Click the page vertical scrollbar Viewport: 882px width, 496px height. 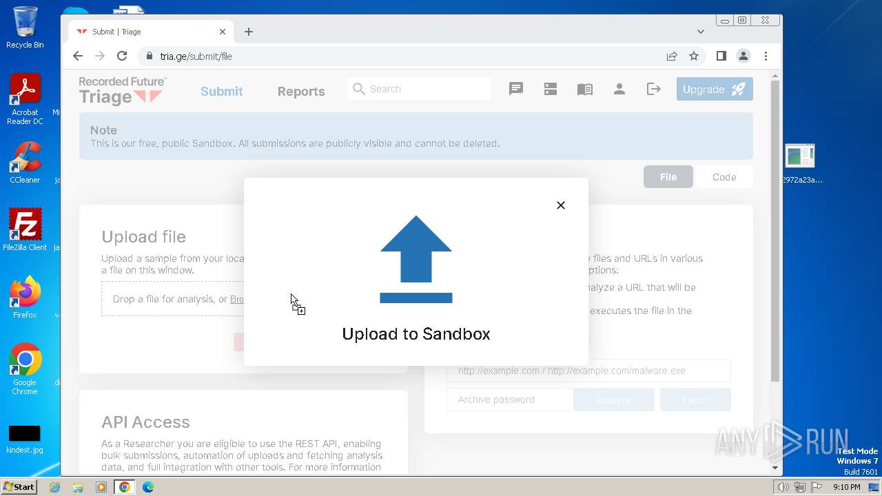775,231
